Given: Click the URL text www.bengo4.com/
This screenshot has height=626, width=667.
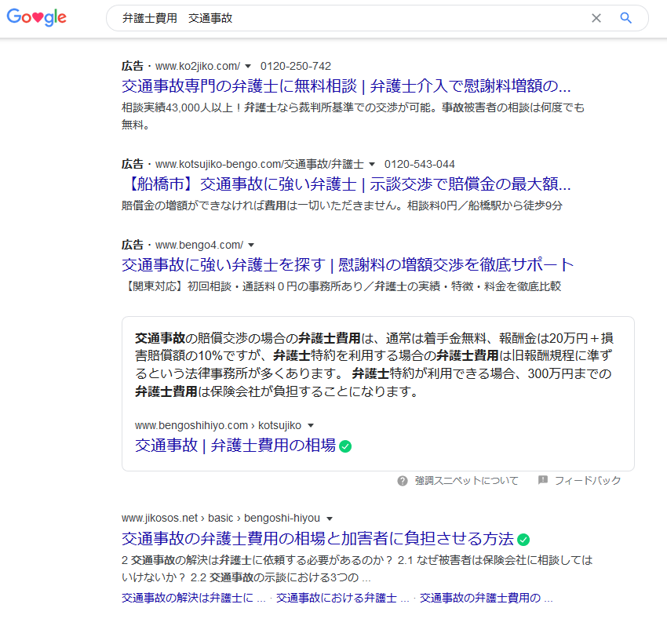Looking at the screenshot, I should pyautogui.click(x=199, y=245).
